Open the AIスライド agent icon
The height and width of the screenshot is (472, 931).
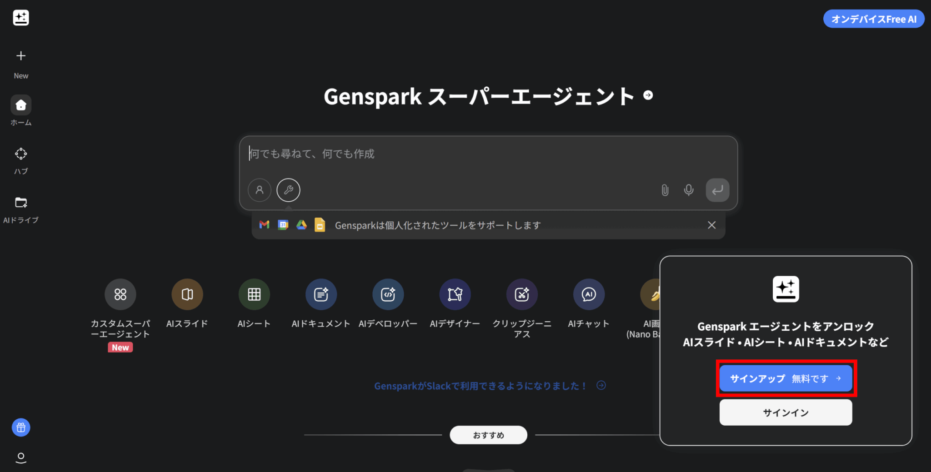pyautogui.click(x=187, y=294)
